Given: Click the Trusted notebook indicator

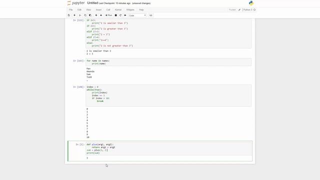Looking at the screenshot, I should (232, 10).
